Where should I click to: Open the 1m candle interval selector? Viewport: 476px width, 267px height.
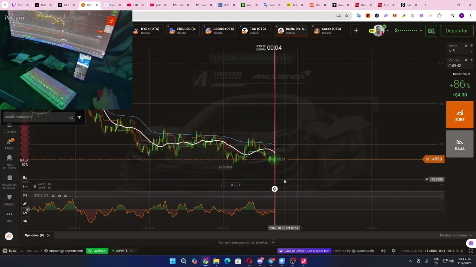(25, 187)
